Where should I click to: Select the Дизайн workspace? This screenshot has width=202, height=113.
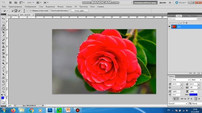(163, 3)
